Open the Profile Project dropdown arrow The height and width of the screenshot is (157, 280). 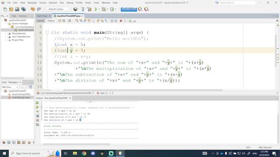[x=115, y=9]
